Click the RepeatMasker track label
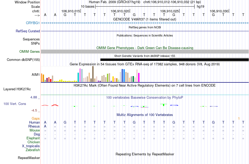This screenshot has height=164, width=249. point(29,158)
